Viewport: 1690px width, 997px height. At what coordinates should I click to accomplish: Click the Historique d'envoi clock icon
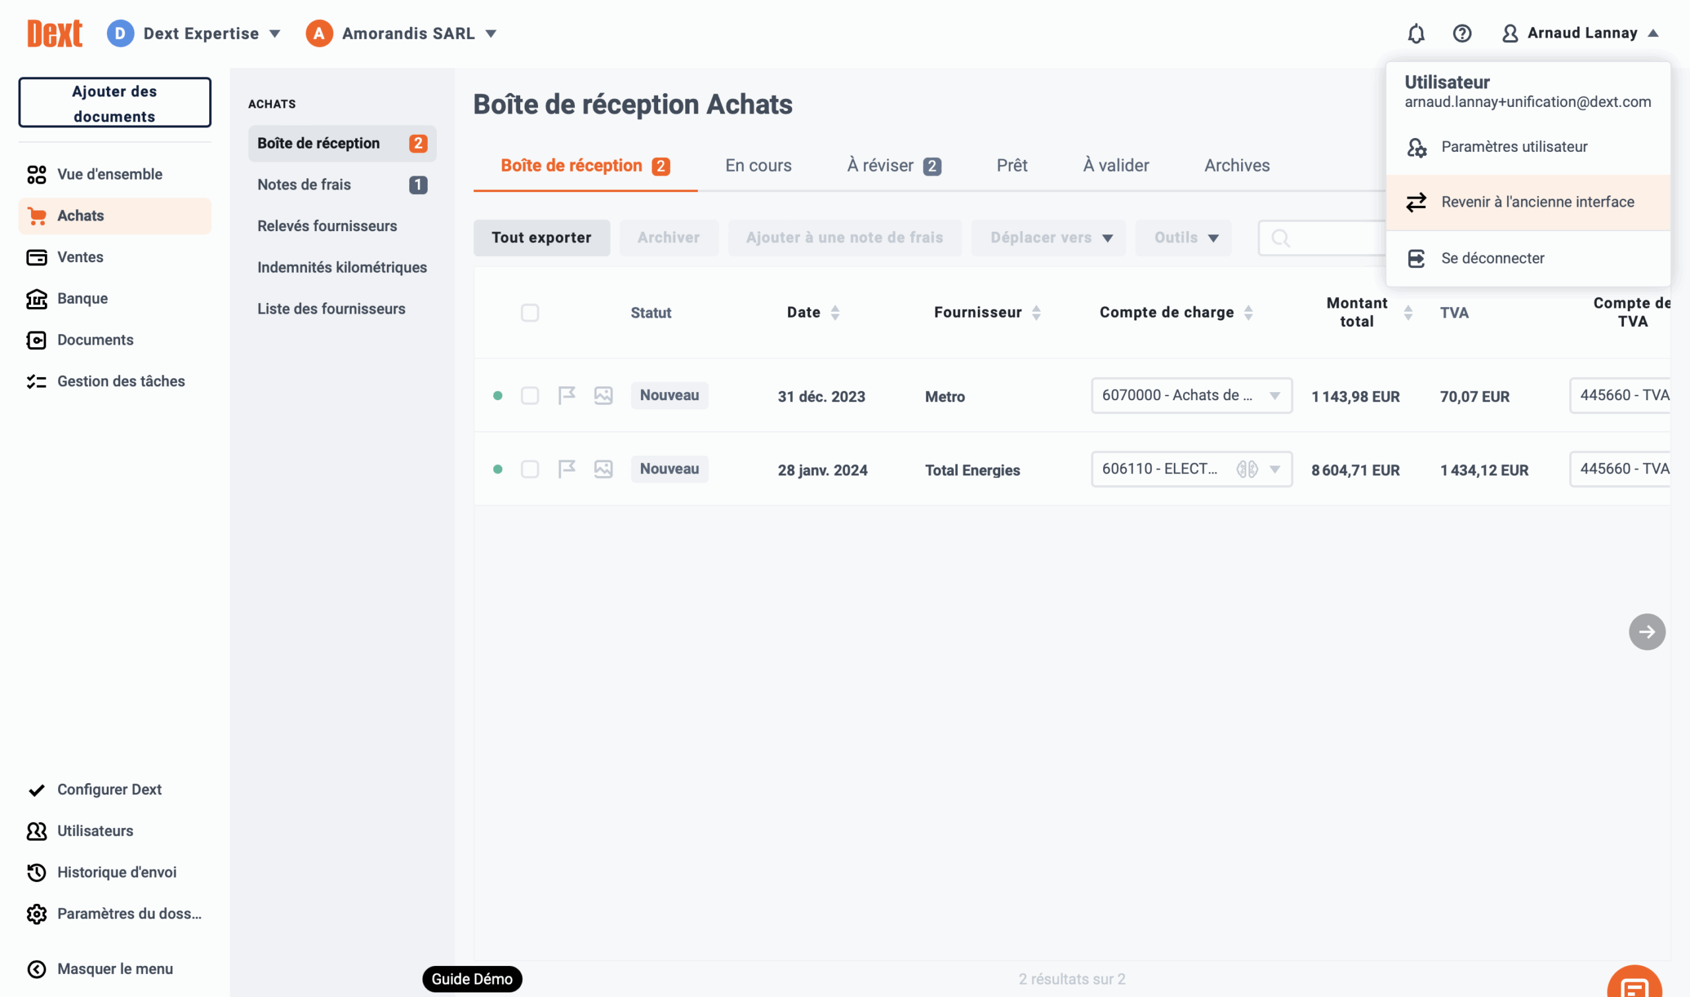[x=36, y=872]
